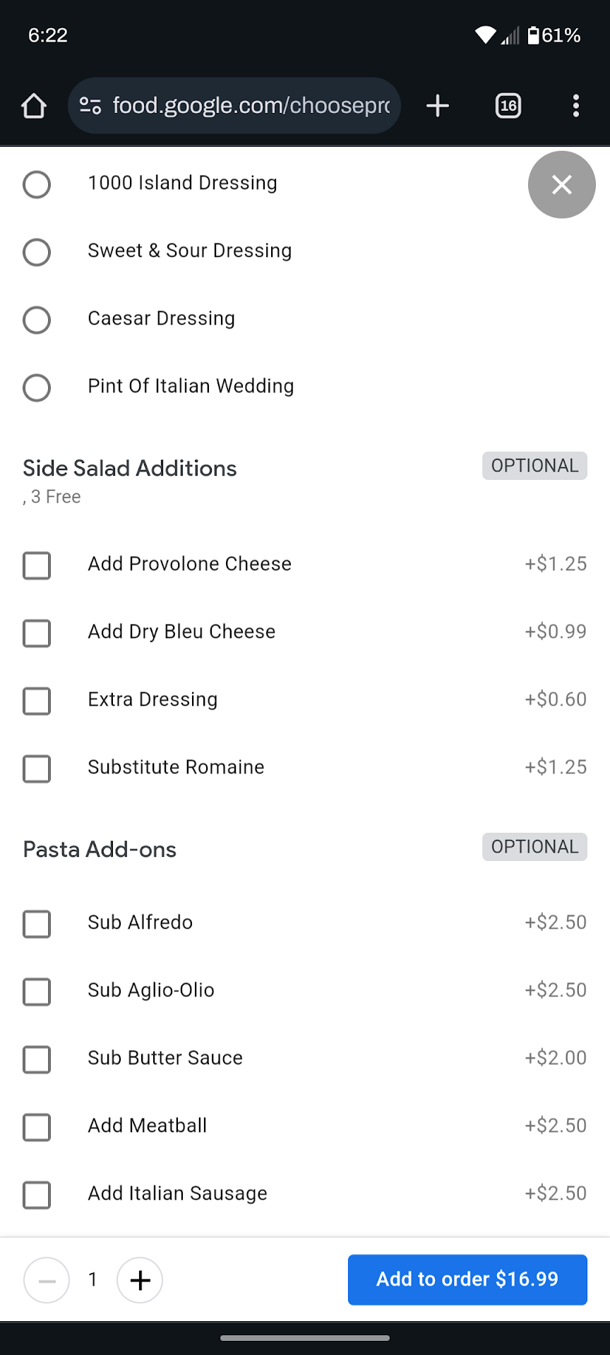Check Add Provolone Cheese box
610x1355 pixels.
(37, 565)
